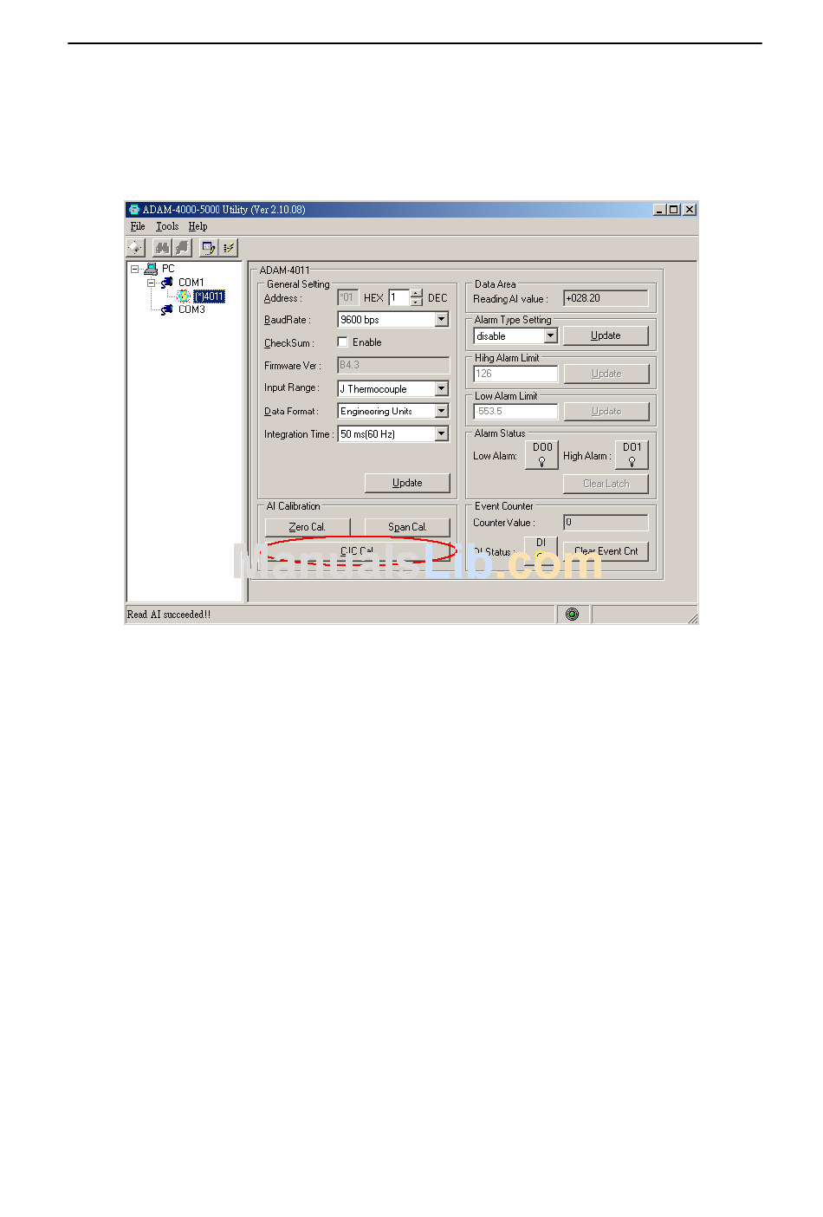Click the High Alarm Limit Update button
This screenshot has width=823, height=1217.
tap(606, 374)
